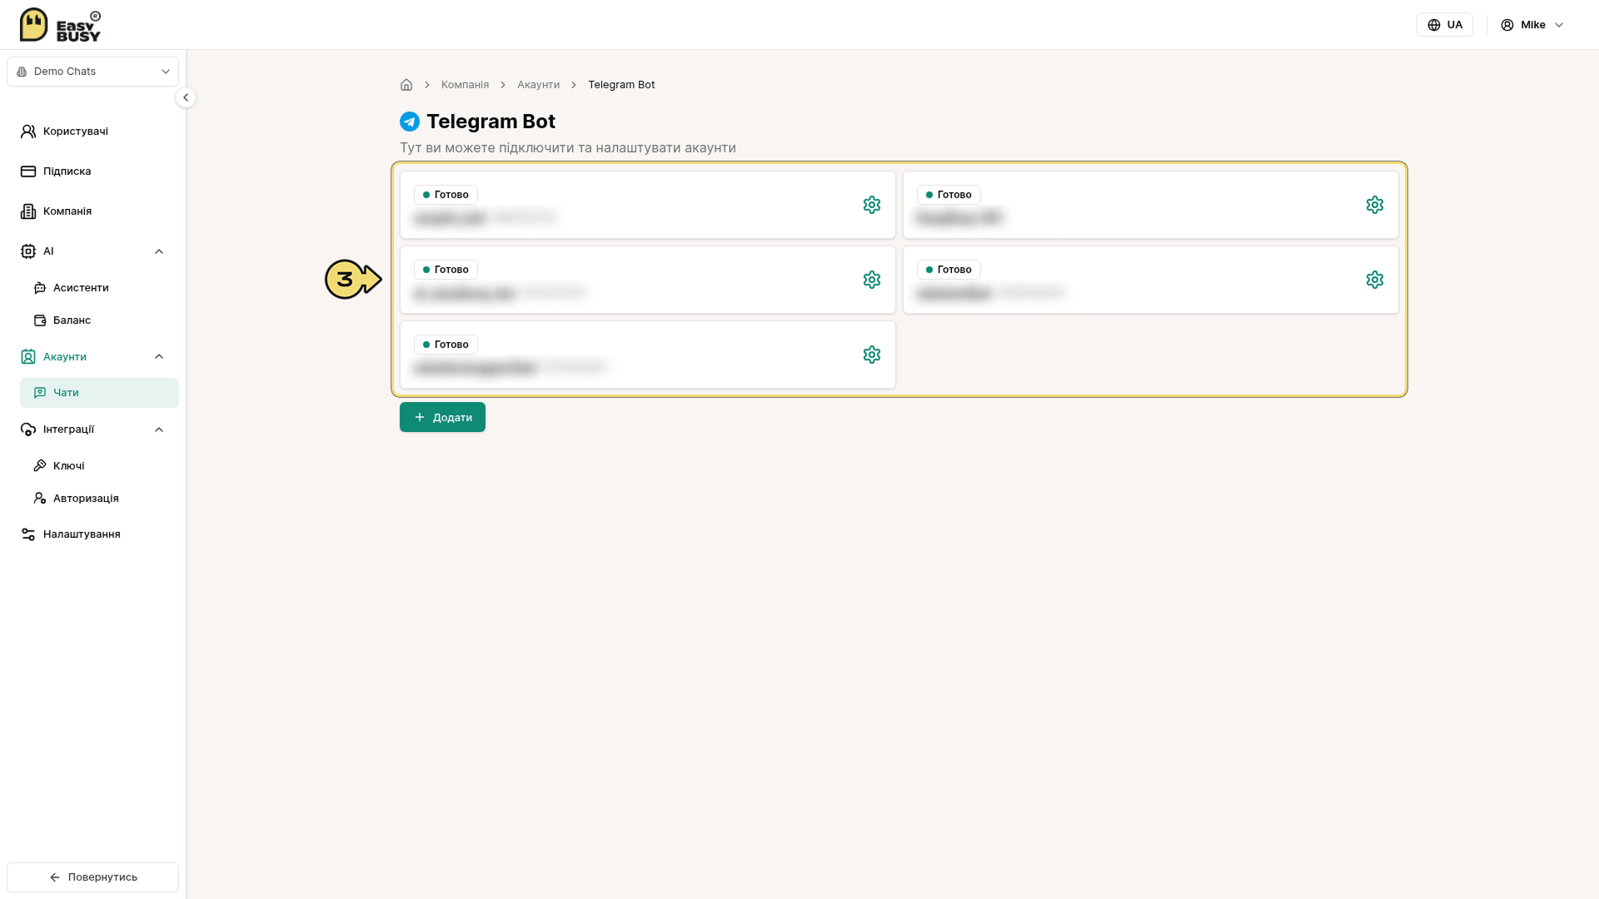
Task: Open the Підписка subscription page
Action: 92,171
